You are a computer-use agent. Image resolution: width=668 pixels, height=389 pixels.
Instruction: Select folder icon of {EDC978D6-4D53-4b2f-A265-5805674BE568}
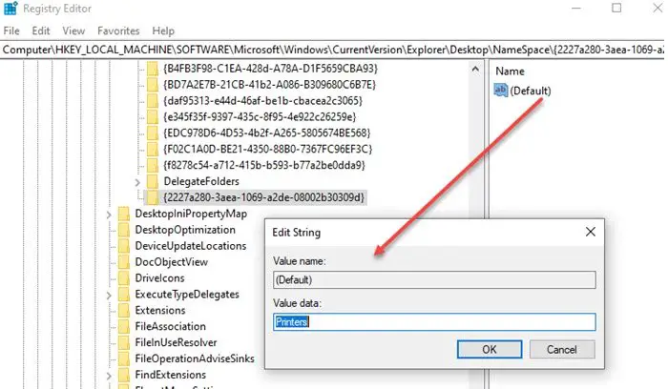tap(152, 133)
